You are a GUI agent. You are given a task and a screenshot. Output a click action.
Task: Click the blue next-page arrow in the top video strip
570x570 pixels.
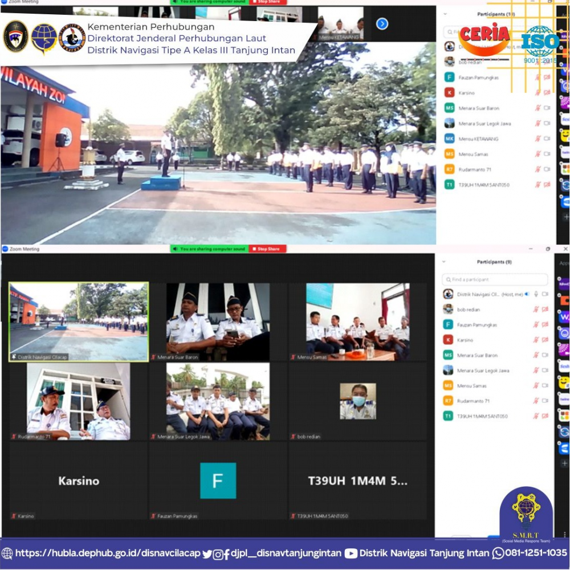pyautogui.click(x=382, y=24)
